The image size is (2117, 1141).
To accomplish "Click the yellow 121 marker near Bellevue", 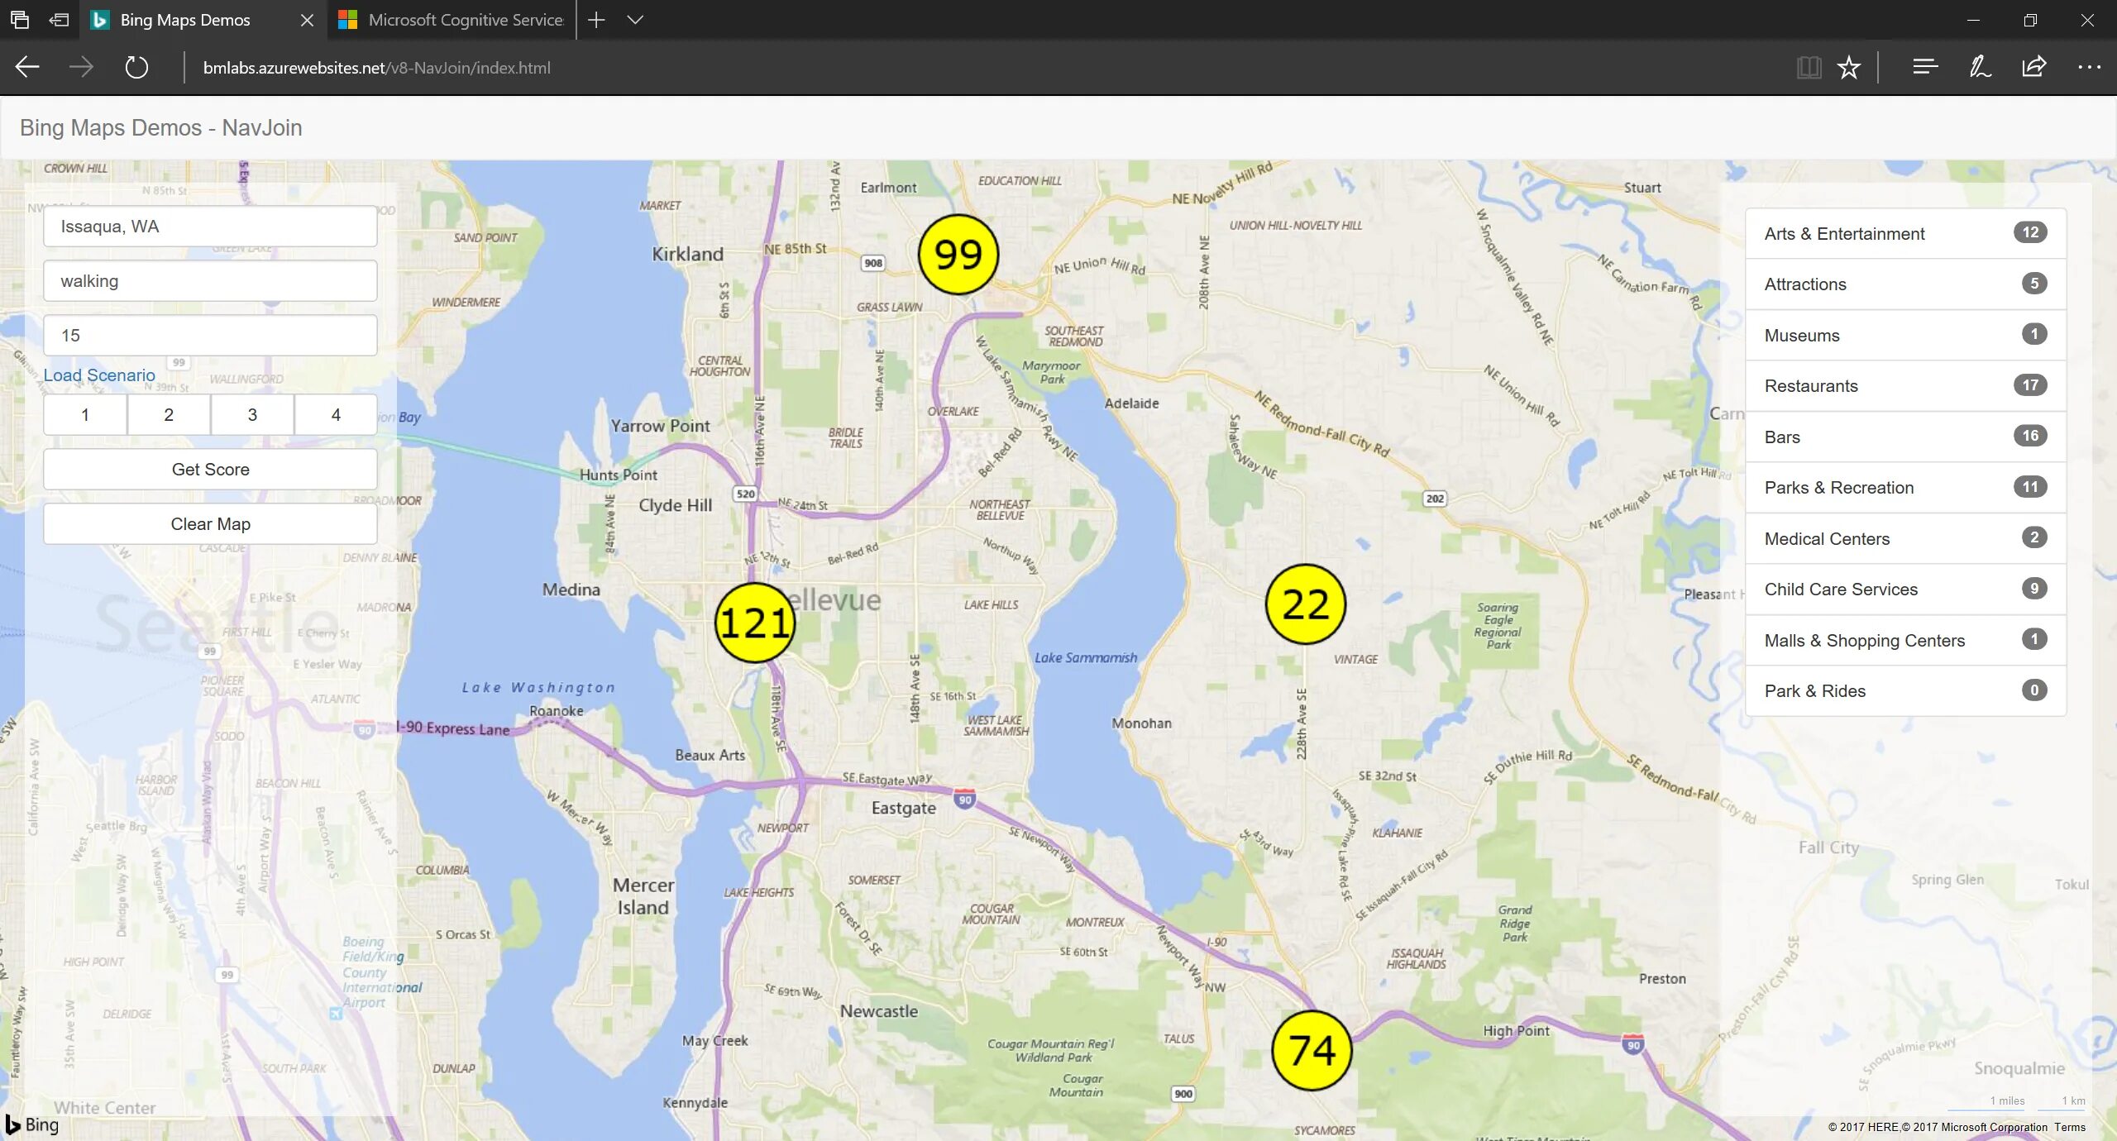I will (754, 623).
